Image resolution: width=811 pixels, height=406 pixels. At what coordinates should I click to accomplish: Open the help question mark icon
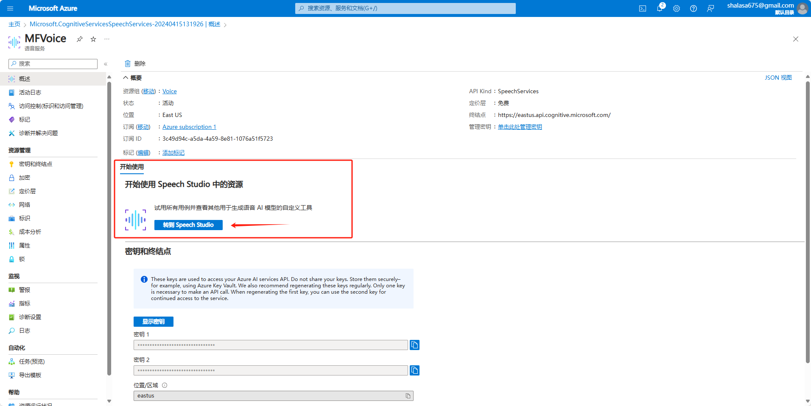click(694, 8)
